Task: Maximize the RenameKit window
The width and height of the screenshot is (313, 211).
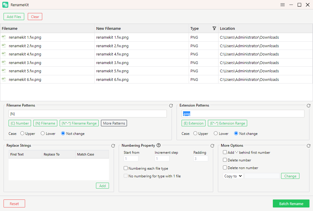Action: (299, 5)
